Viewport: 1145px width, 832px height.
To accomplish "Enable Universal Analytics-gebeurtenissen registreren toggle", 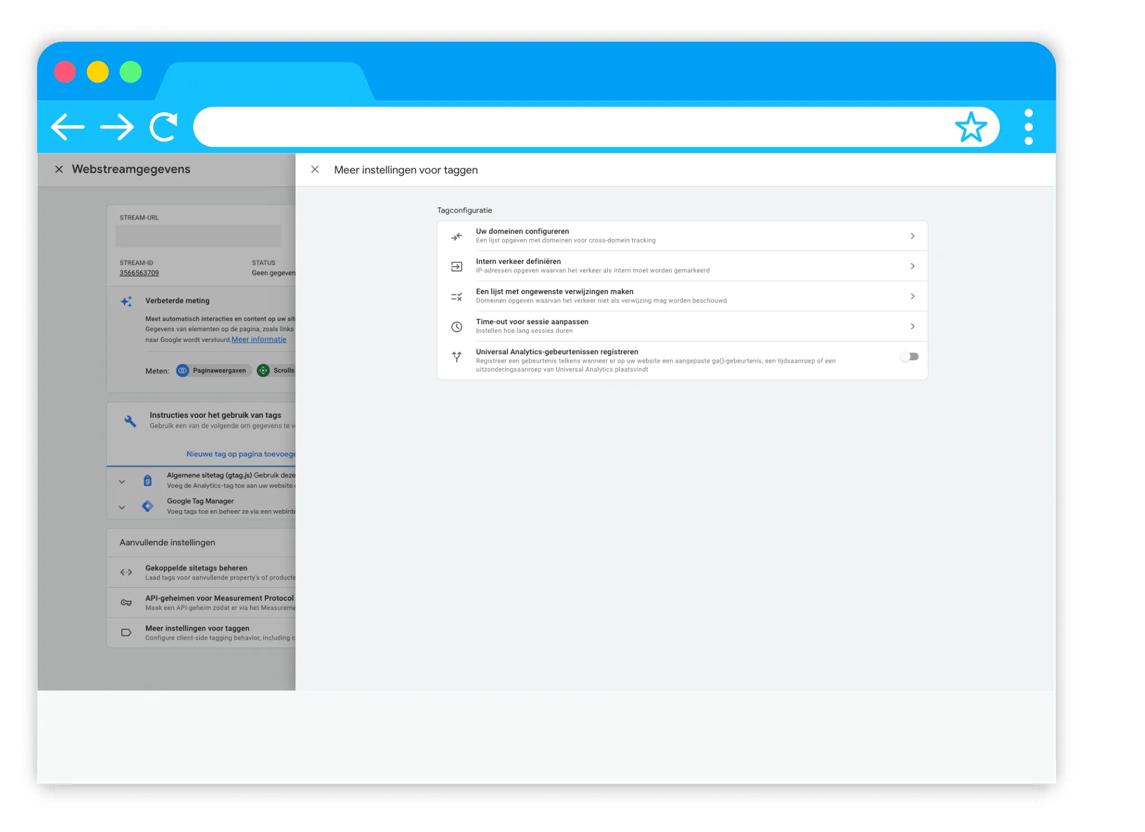I will pyautogui.click(x=909, y=356).
